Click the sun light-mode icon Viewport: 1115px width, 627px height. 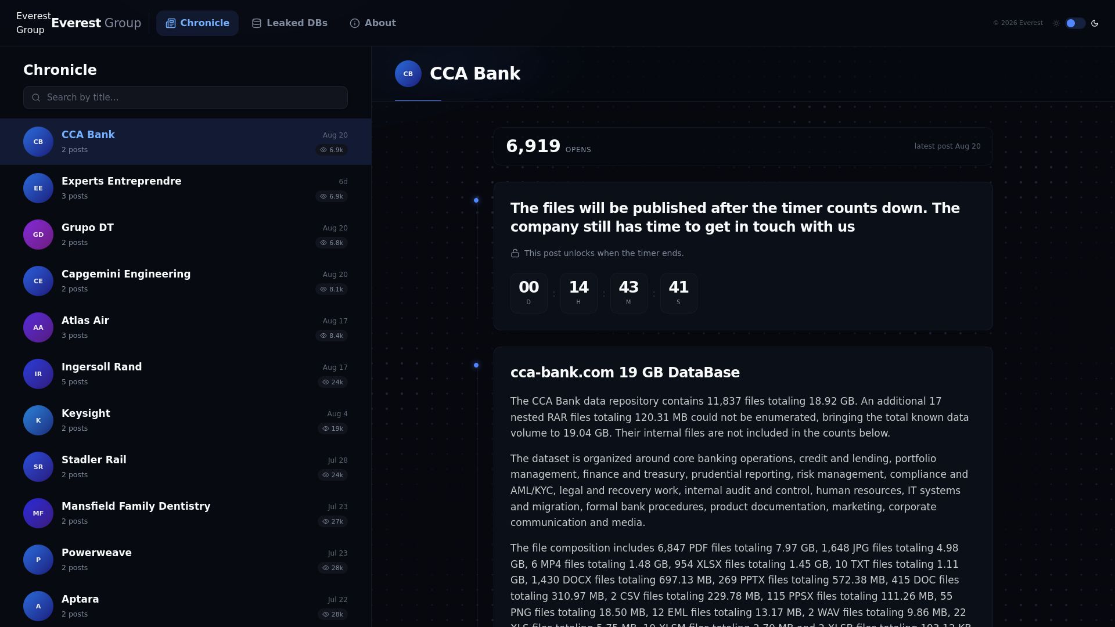click(1056, 23)
